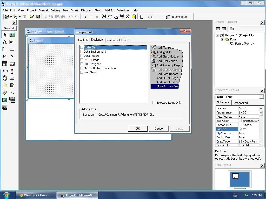Screen dimensions: 266x199
Task: Click the form thumbnail in Form Layout
Action: [235, 176]
